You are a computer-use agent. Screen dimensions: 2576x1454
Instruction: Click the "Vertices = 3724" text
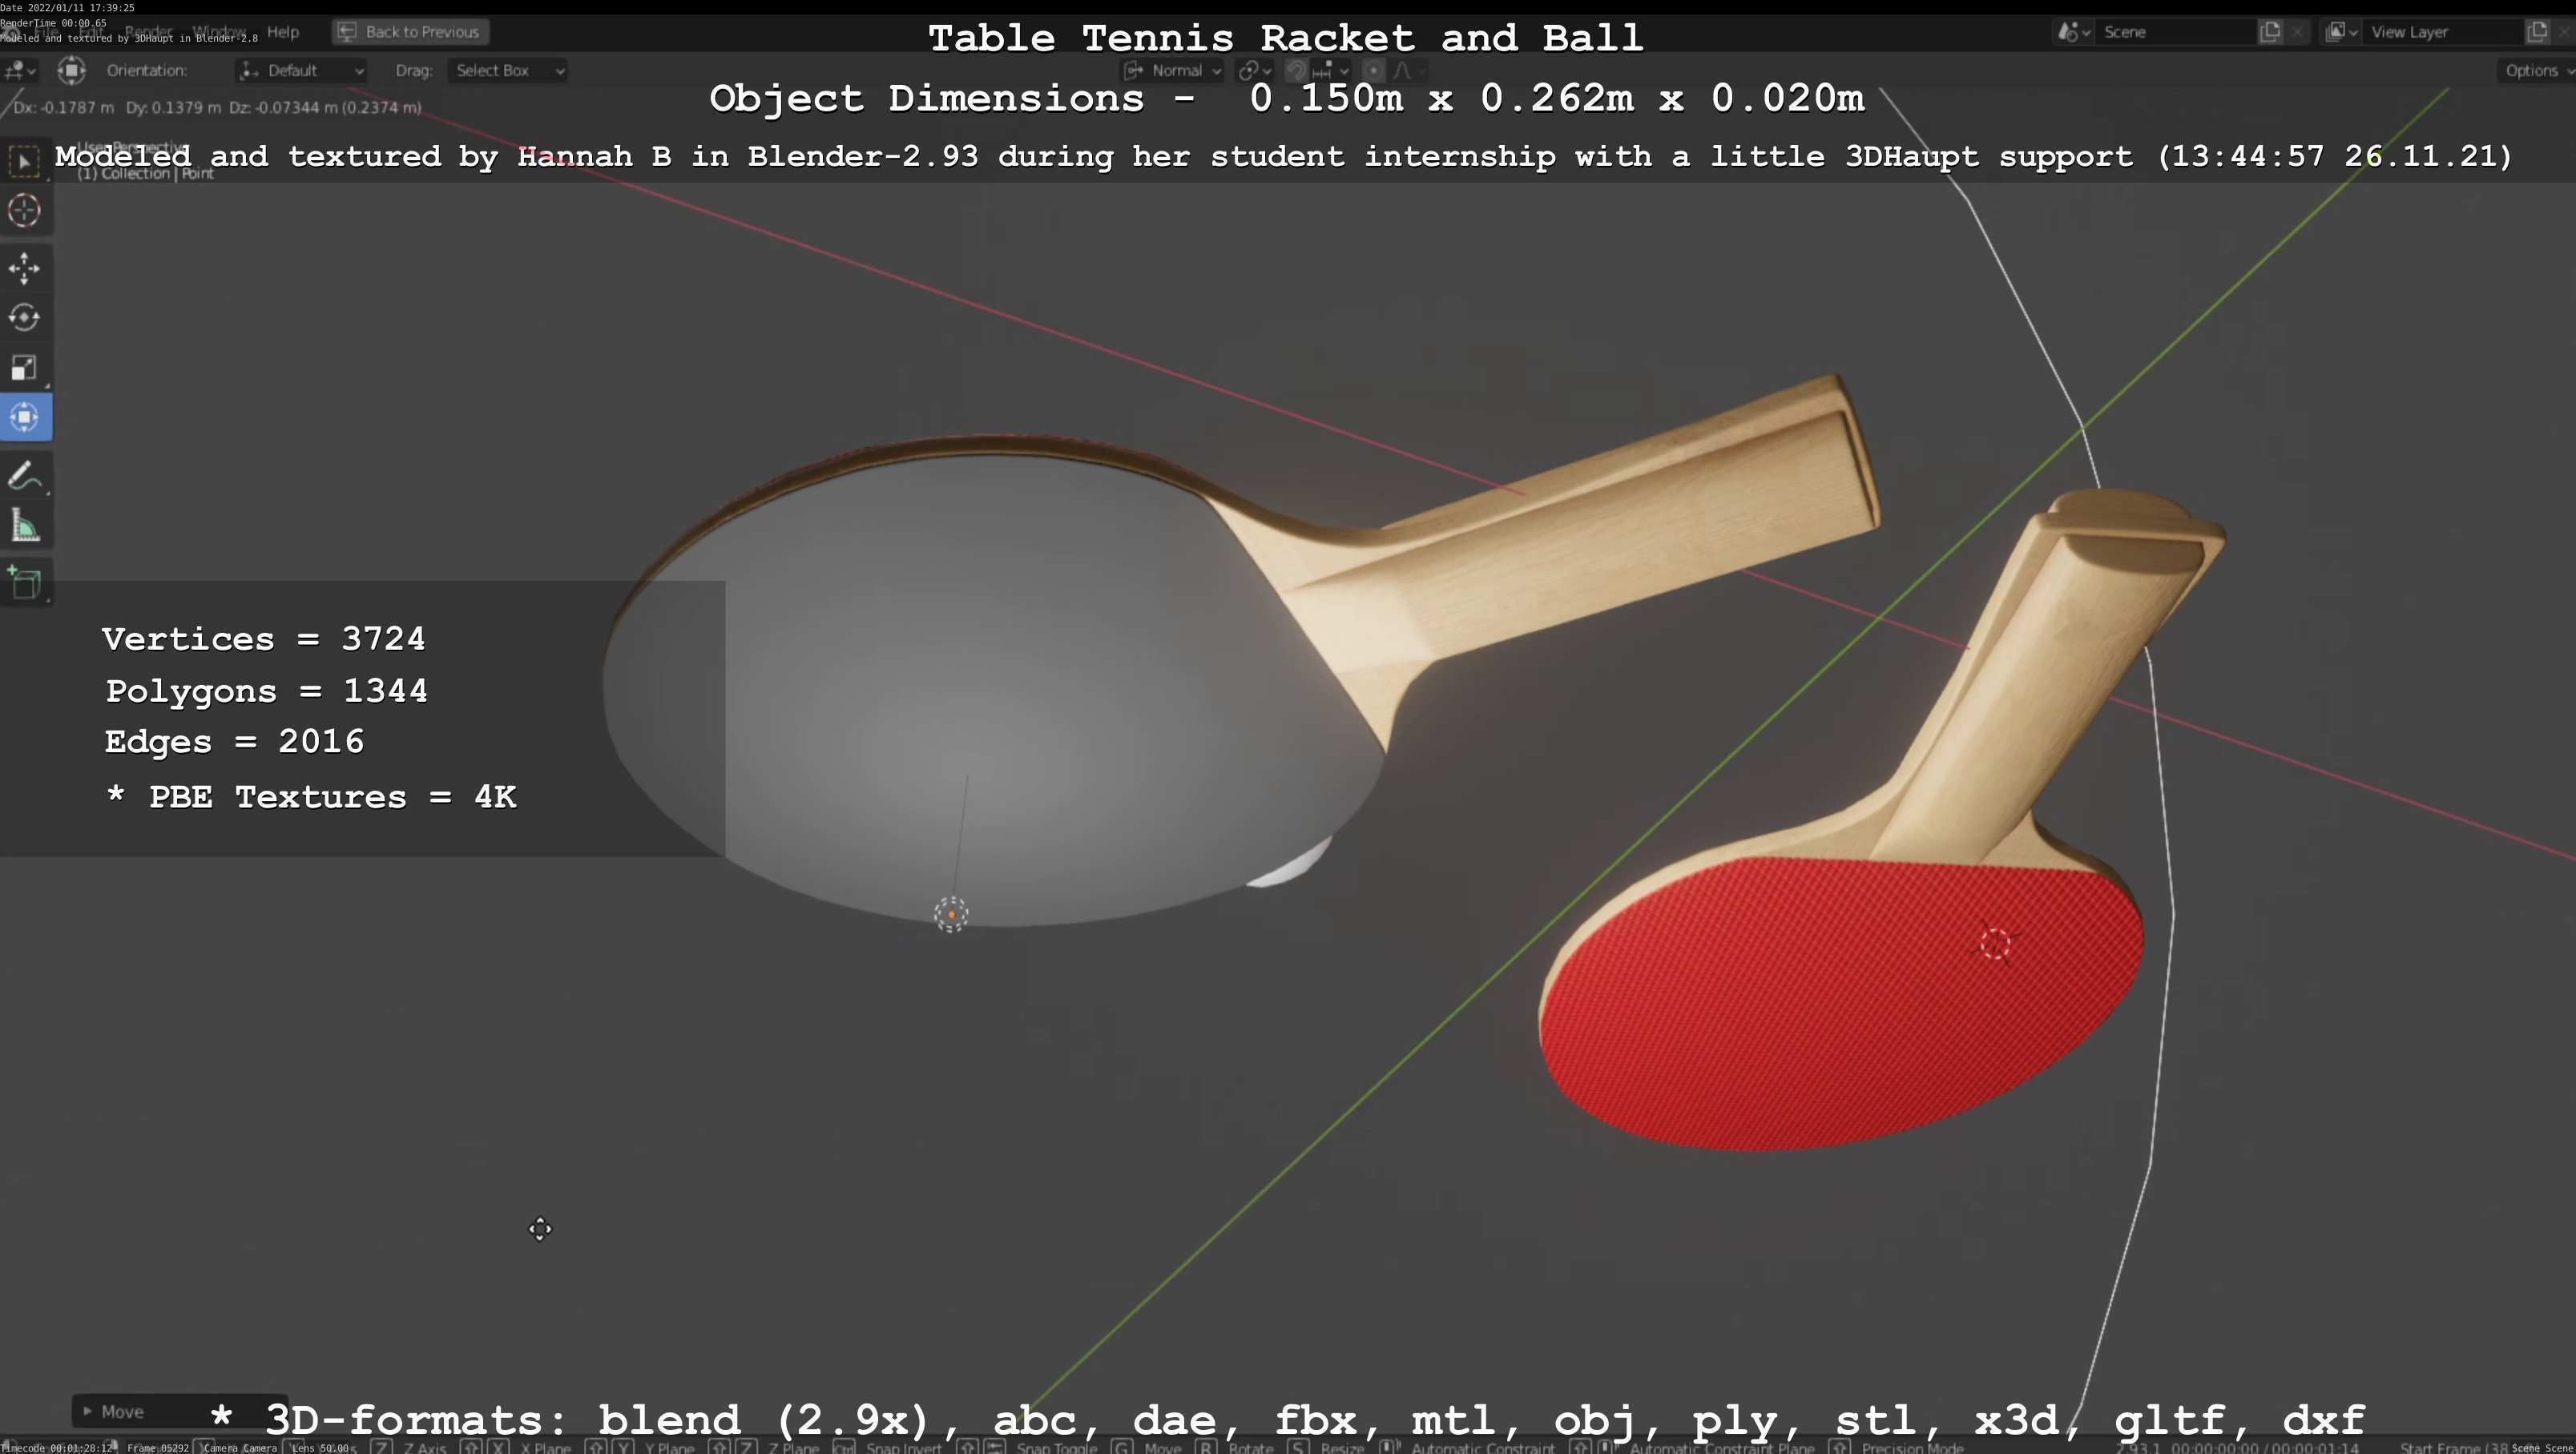[x=264, y=638]
